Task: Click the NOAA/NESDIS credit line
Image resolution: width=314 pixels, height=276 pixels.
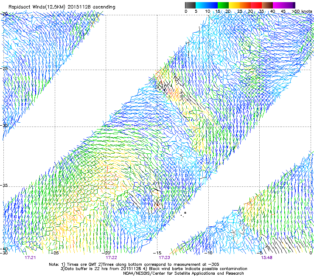Action: click(x=183, y=273)
